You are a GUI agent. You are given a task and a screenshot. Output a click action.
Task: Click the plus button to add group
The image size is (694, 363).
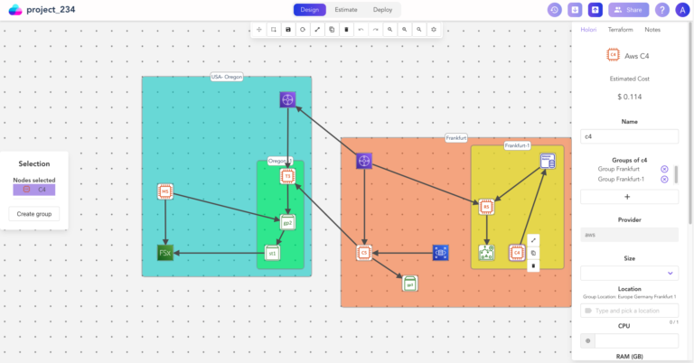pos(629,197)
